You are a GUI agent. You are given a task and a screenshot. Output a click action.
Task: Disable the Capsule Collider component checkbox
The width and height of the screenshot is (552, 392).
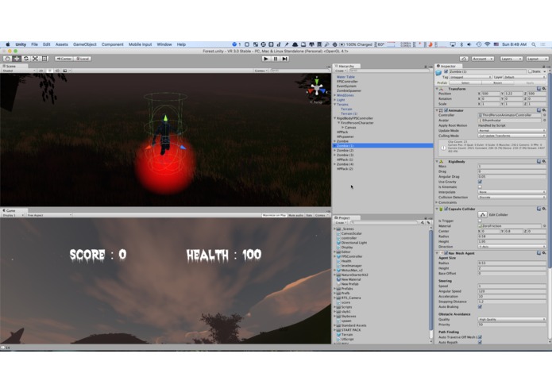coord(446,209)
